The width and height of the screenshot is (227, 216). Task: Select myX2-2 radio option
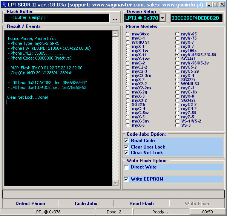(128, 84)
